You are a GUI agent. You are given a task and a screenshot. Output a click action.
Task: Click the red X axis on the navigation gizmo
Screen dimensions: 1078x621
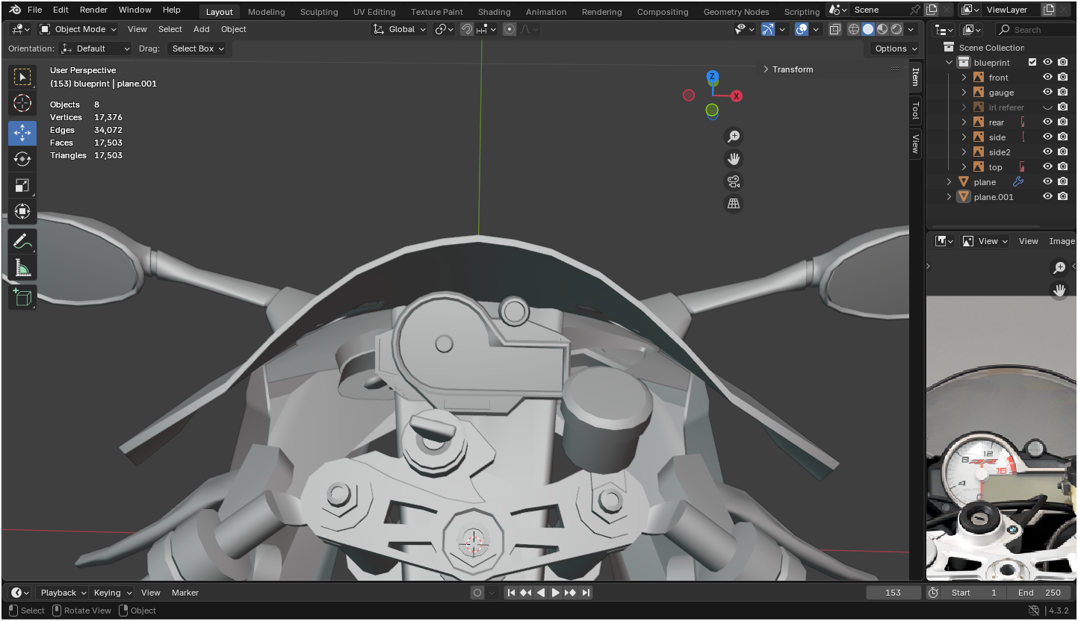point(737,96)
